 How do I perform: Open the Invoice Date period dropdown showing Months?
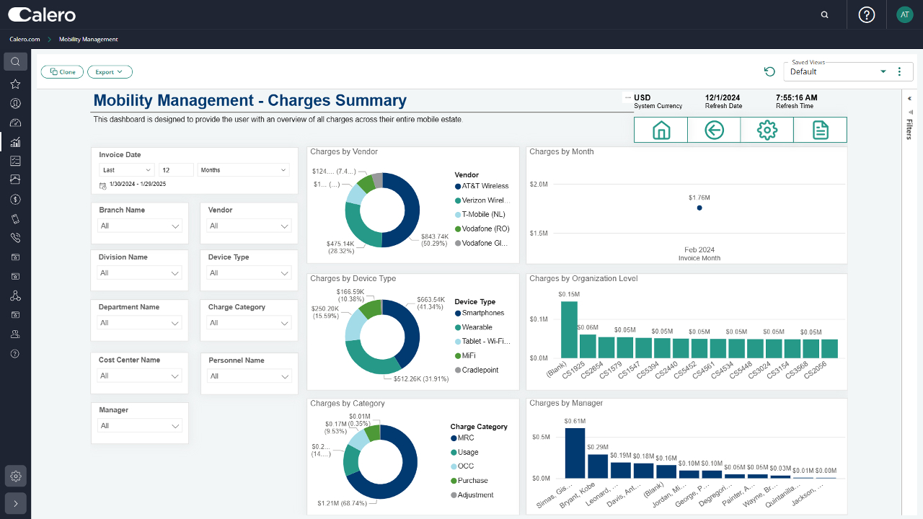[x=243, y=169]
